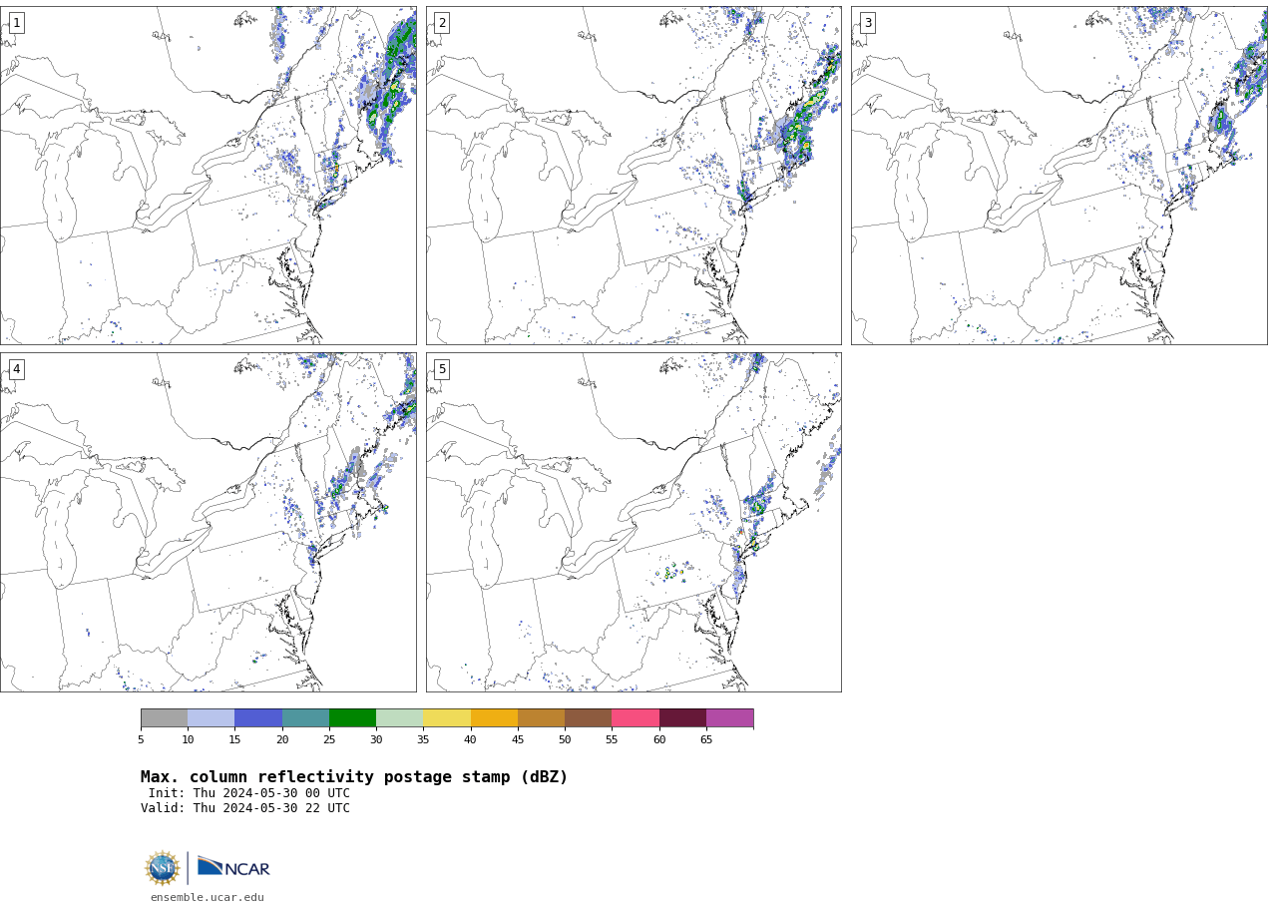1277x908 pixels.
Task: Click the dark green 25-30 dBZ swatch
Action: point(352,718)
